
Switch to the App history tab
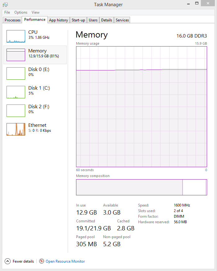click(x=58, y=20)
